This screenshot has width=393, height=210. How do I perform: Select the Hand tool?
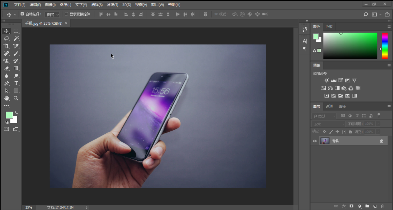(6, 98)
